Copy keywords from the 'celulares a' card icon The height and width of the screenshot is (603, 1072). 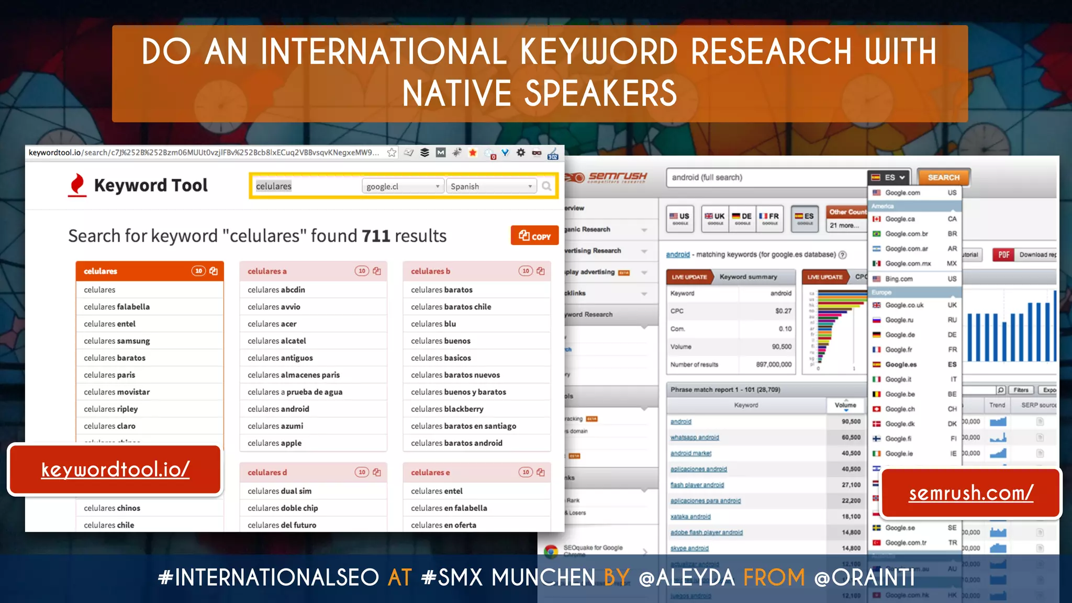click(377, 271)
